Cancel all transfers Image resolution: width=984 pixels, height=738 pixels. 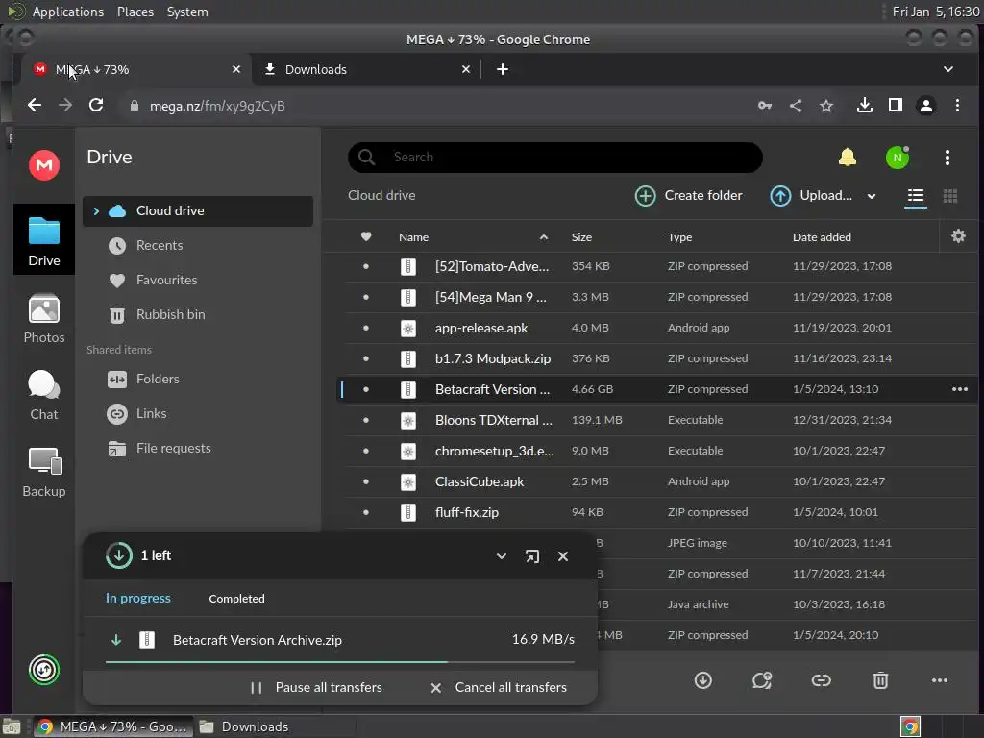pyautogui.click(x=499, y=688)
